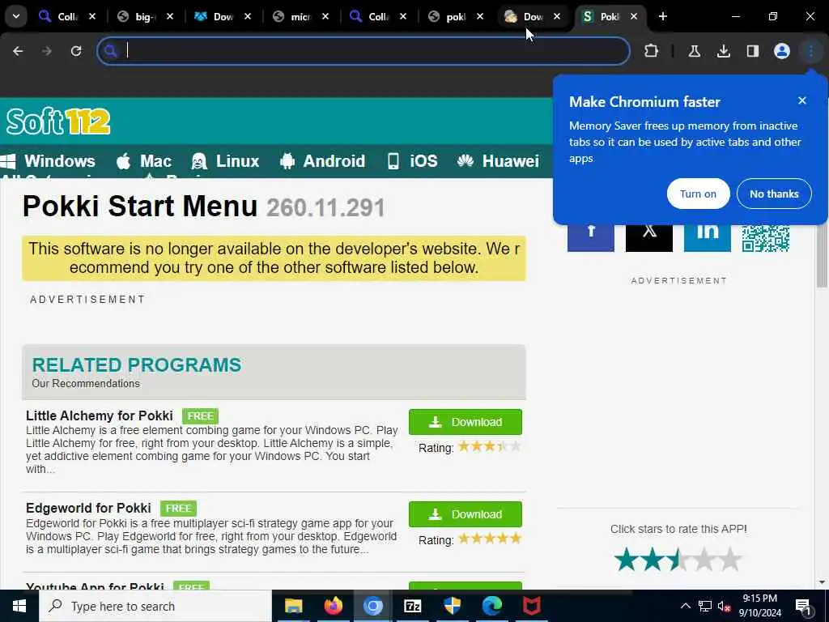Viewport: 829px width, 622px height.
Task: Switch to the first 'Coll' browser tab
Action: (59, 17)
